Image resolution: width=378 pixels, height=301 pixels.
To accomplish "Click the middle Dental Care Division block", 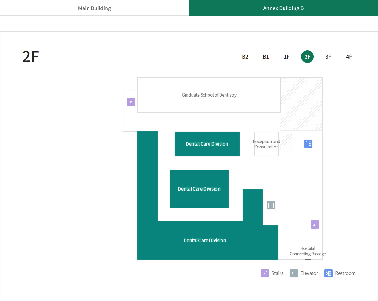I will 199,189.
